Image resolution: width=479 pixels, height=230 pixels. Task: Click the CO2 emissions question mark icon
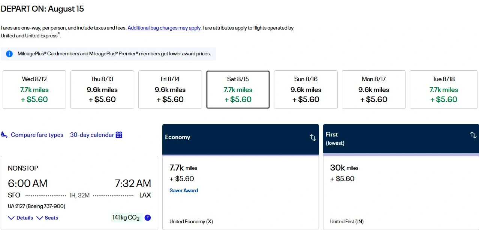(x=148, y=218)
